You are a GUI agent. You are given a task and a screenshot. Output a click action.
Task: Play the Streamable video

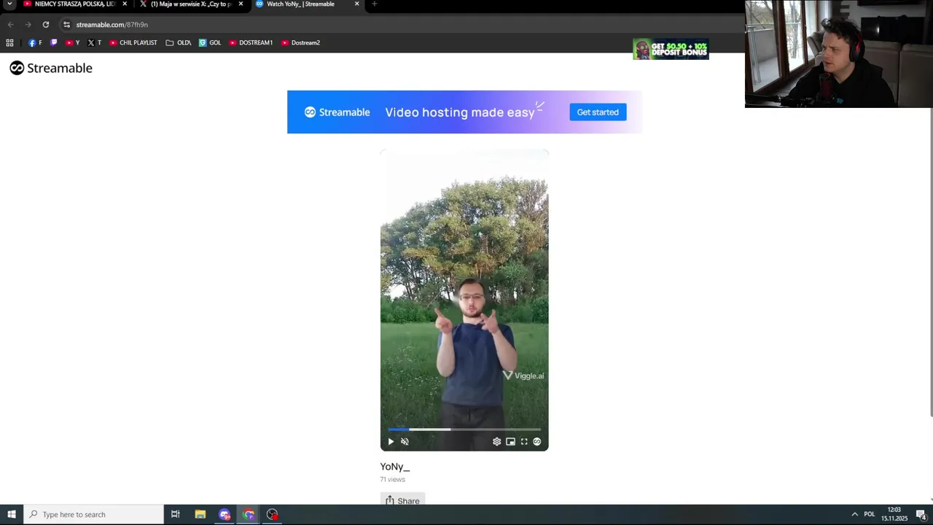click(391, 441)
